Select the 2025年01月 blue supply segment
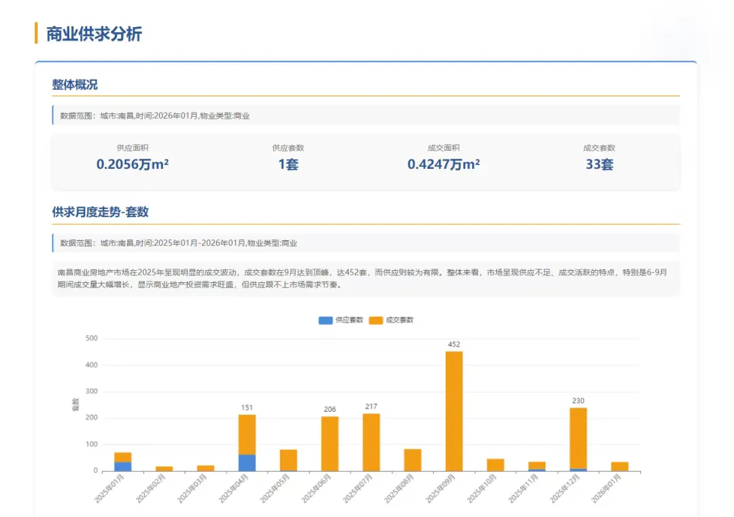 click(122, 466)
